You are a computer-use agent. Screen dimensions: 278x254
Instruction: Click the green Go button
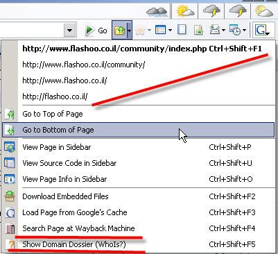(x=96, y=31)
